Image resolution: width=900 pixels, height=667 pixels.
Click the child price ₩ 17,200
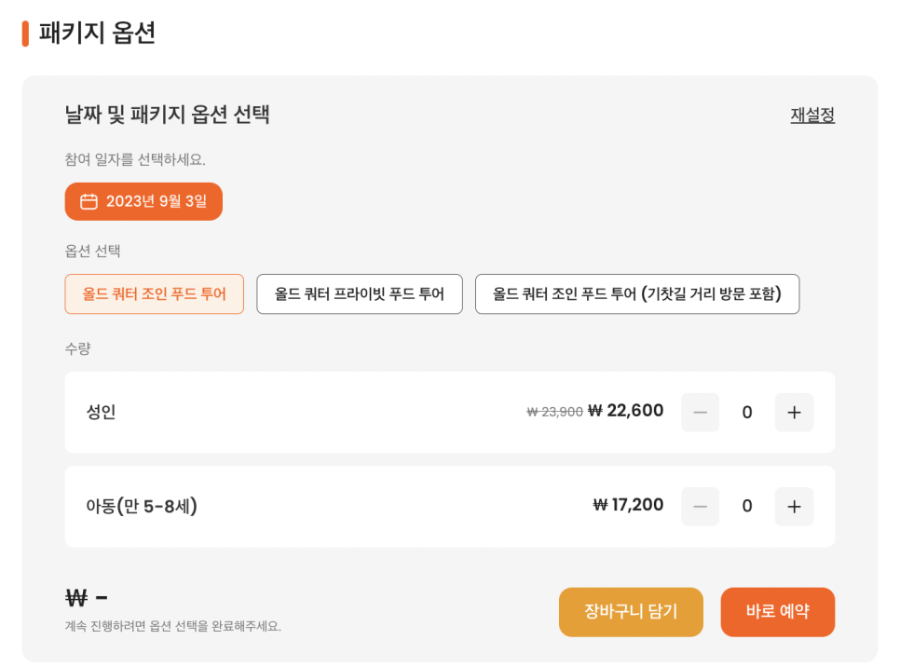click(x=628, y=505)
